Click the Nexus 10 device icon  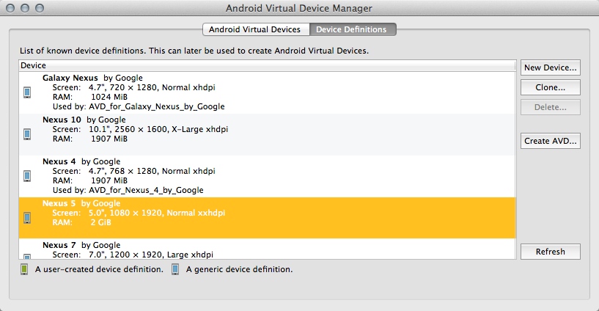pyautogui.click(x=27, y=134)
